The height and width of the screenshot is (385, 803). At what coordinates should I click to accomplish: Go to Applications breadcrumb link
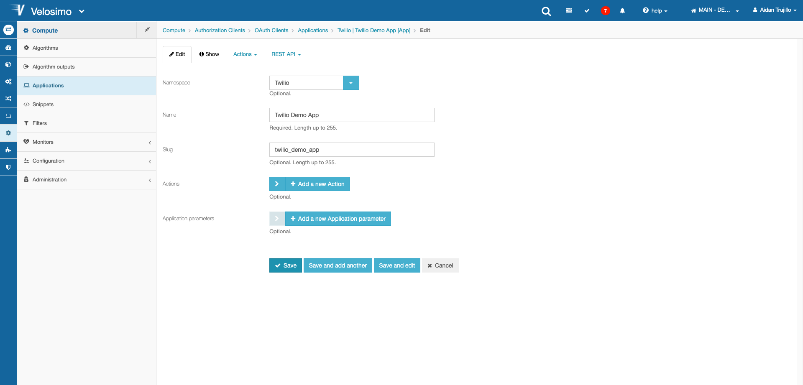pyautogui.click(x=313, y=31)
